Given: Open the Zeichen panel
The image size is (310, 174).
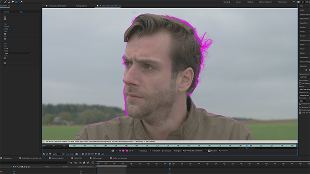Looking at the screenshot, I should (303, 27).
